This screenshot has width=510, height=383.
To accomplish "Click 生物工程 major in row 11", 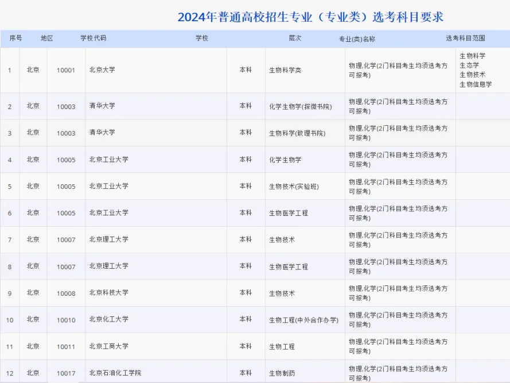I will point(282,347).
